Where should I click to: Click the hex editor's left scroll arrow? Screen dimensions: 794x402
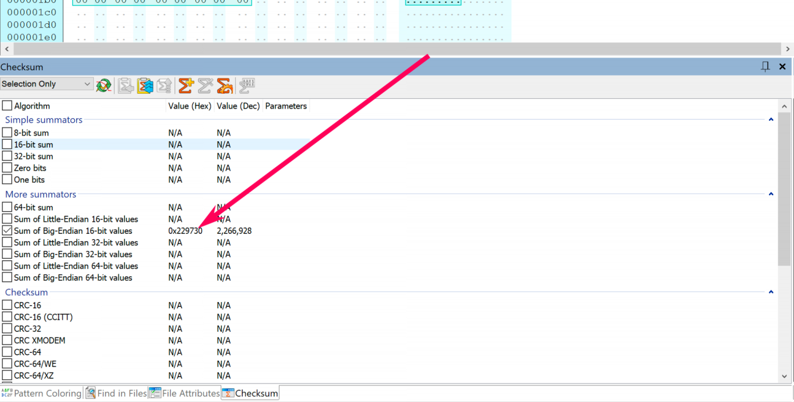point(6,49)
